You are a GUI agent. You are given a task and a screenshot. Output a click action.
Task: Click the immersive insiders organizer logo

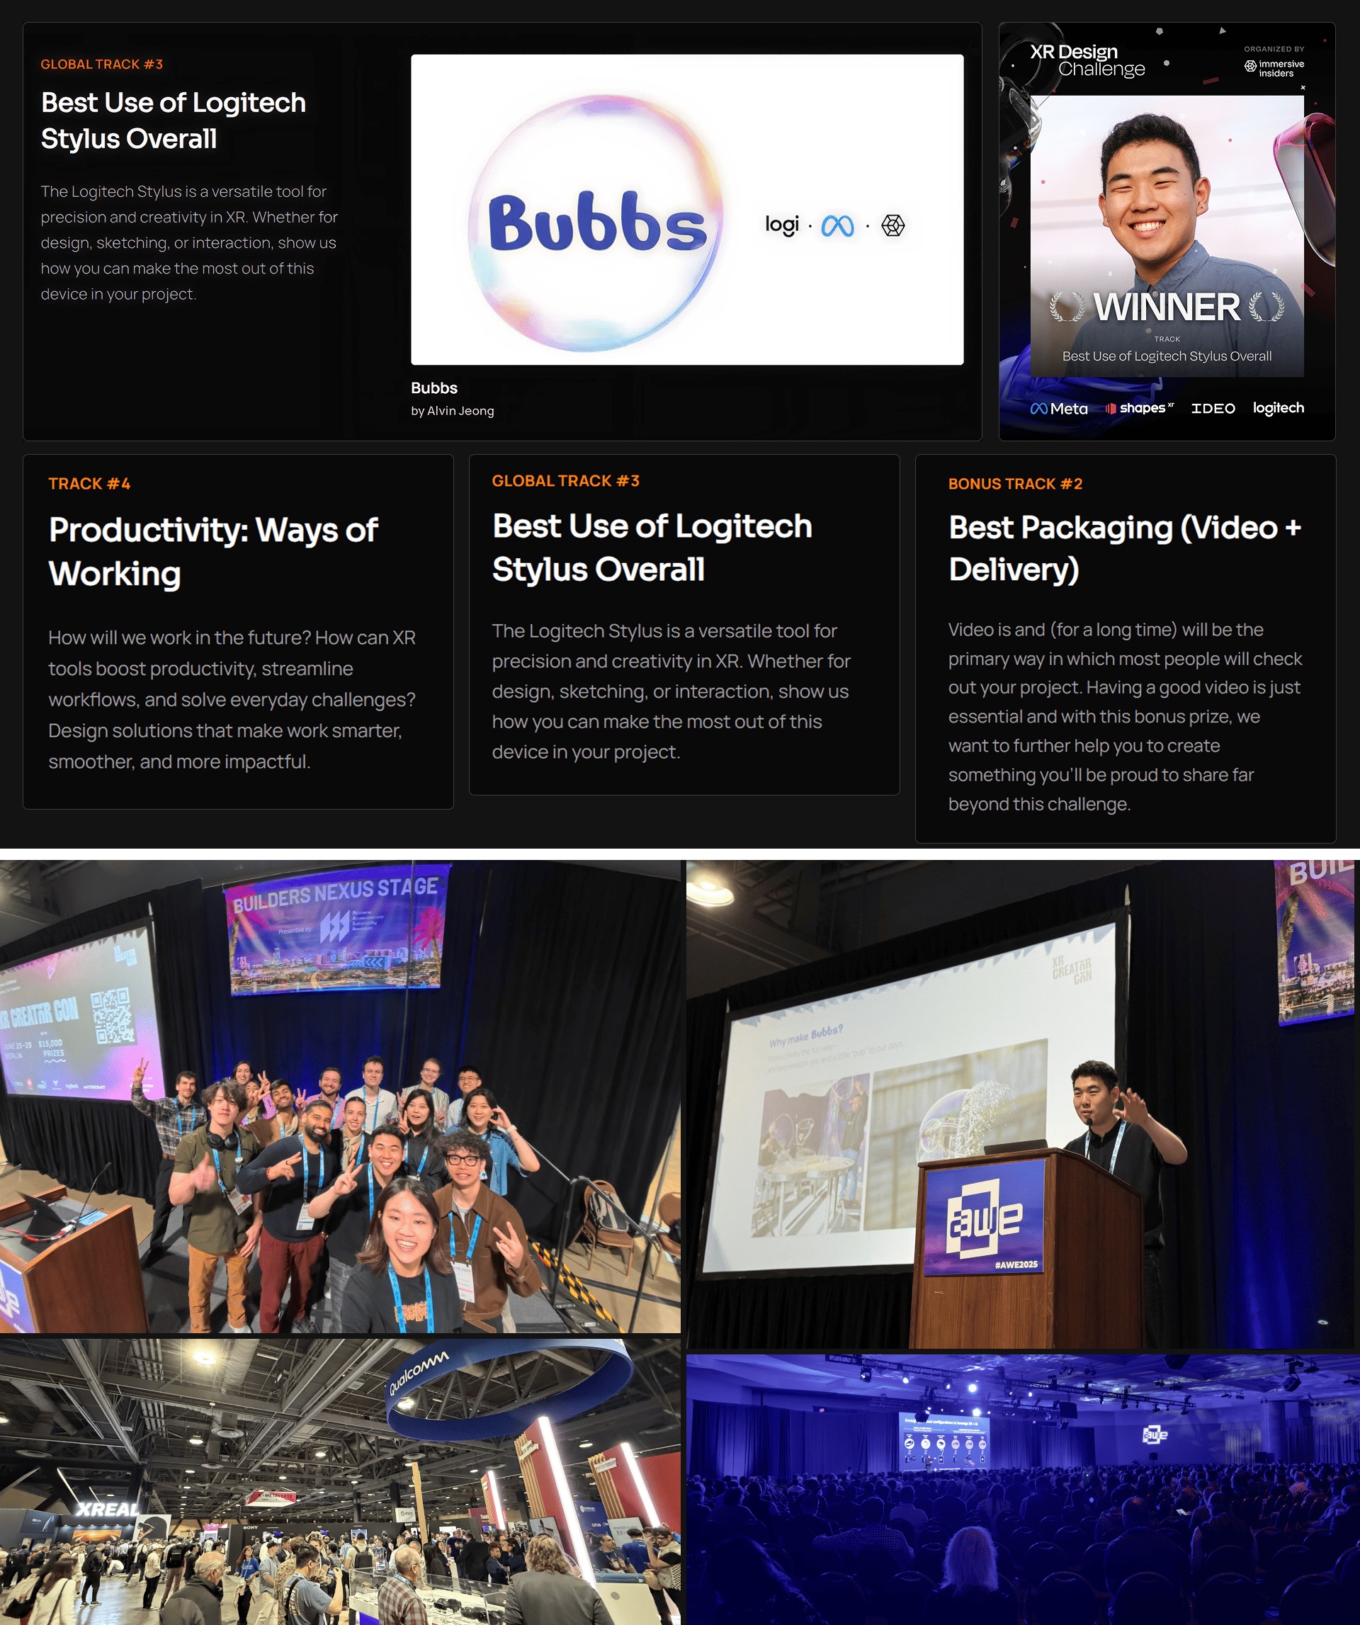coord(1274,68)
